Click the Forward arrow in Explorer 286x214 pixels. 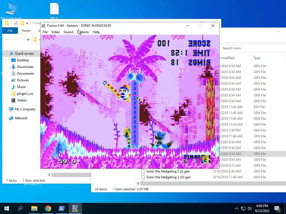16,40
